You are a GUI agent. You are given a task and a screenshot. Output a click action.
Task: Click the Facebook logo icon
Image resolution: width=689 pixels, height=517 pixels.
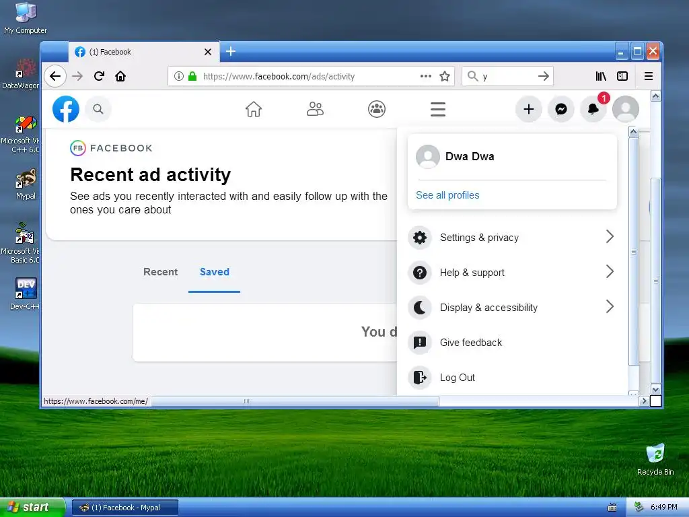point(66,109)
